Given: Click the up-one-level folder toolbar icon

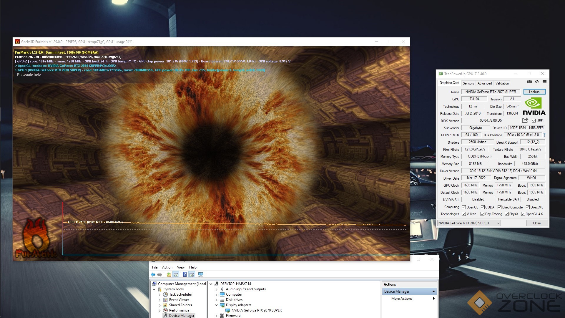Looking at the screenshot, I should coord(169,274).
